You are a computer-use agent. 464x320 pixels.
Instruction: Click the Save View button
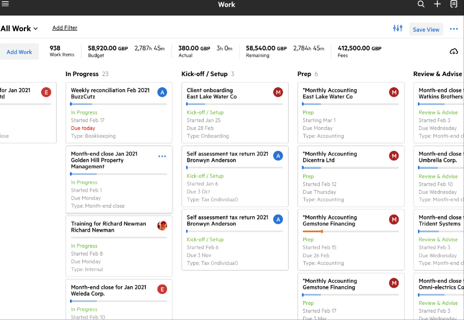click(426, 29)
